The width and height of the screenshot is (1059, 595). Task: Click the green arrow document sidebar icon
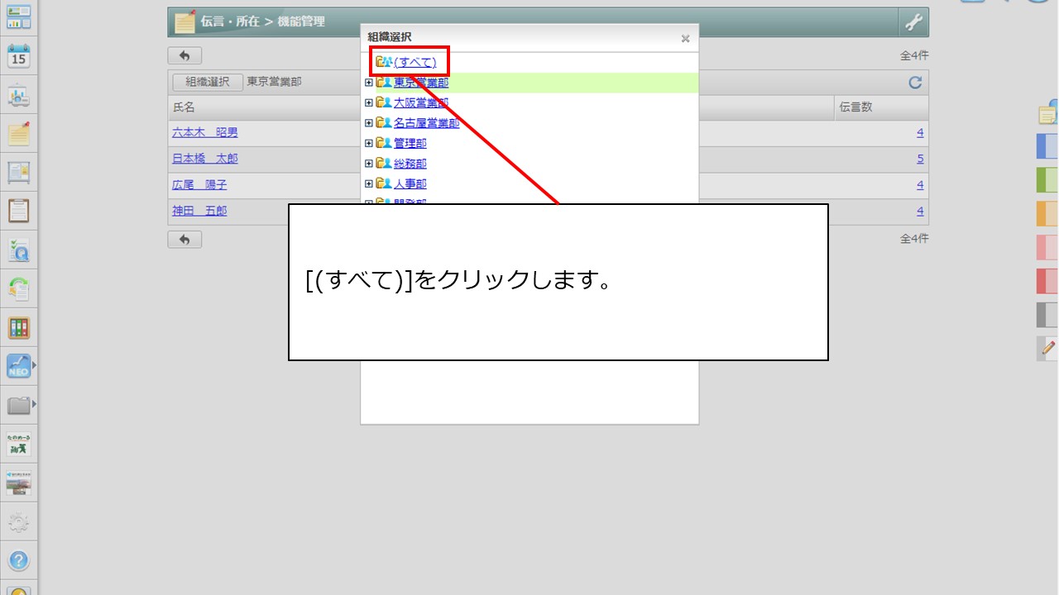coord(18,288)
